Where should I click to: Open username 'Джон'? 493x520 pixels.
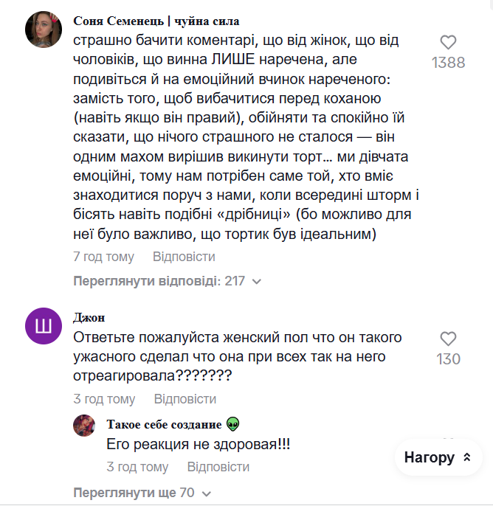89,317
